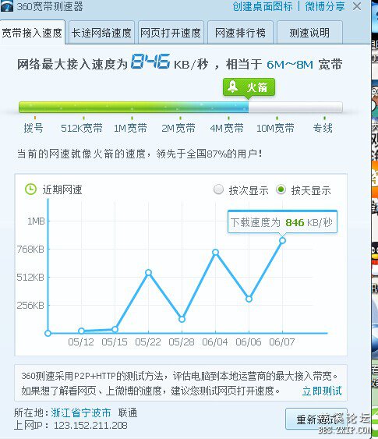Switch to the 宽带接入速度 tab
Screen dimensions: 378x439
point(32,33)
